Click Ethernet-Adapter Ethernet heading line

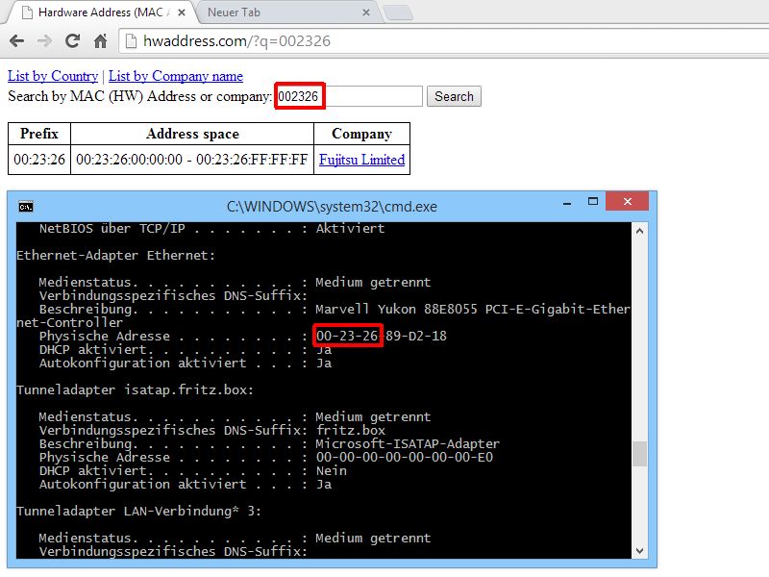pyautogui.click(x=115, y=256)
